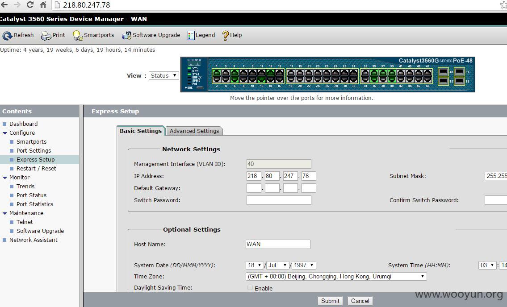Click SFP port 50 on the switch
The image size is (507, 307).
tap(443, 81)
